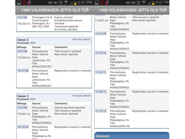Tap the Wi-Fi signal icon in right status bar
This screenshot has width=185, height=139.
144,3
